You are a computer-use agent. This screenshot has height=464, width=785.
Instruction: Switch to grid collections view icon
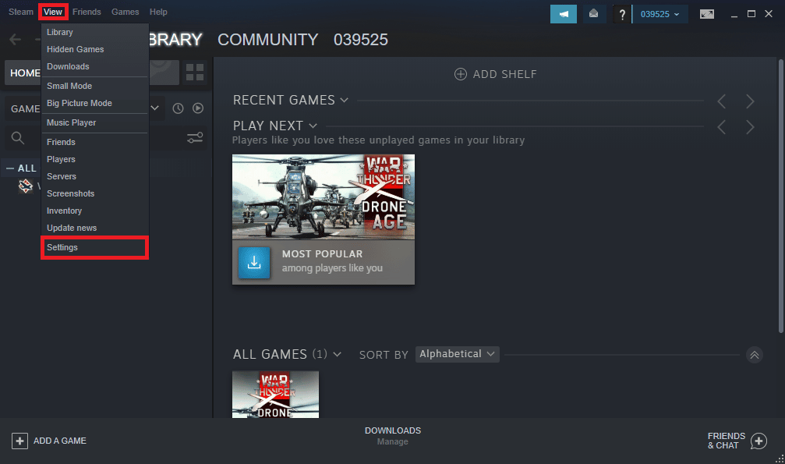(195, 73)
